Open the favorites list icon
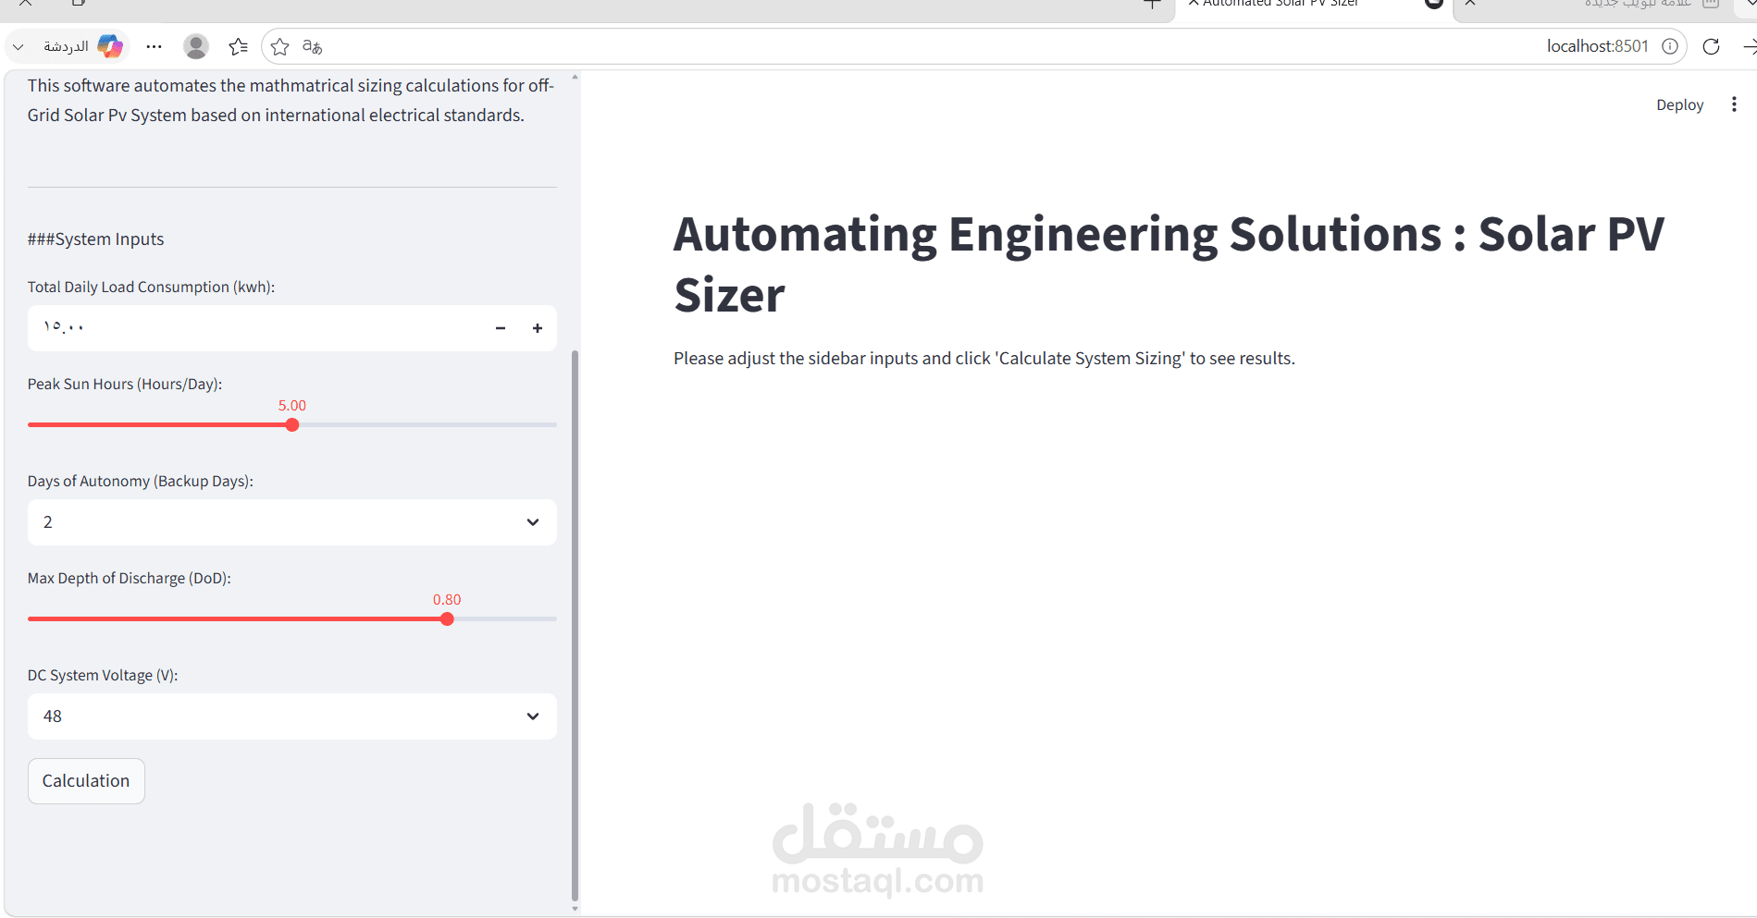This screenshot has height=918, width=1757. [239, 46]
